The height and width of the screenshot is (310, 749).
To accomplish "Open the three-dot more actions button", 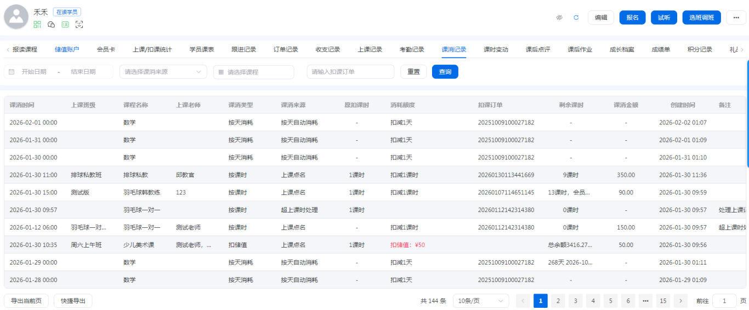I will [x=736, y=18].
